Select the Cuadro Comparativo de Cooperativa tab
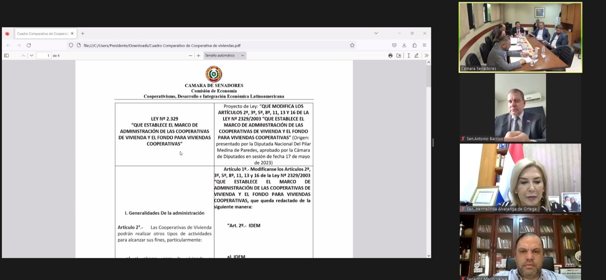This screenshot has height=280, width=606. coord(46,33)
